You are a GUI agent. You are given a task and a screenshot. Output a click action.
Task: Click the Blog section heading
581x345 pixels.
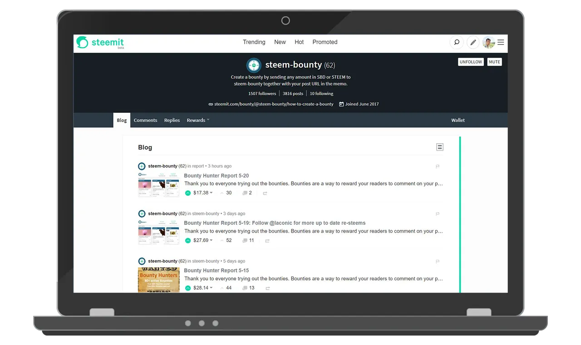pyautogui.click(x=145, y=147)
